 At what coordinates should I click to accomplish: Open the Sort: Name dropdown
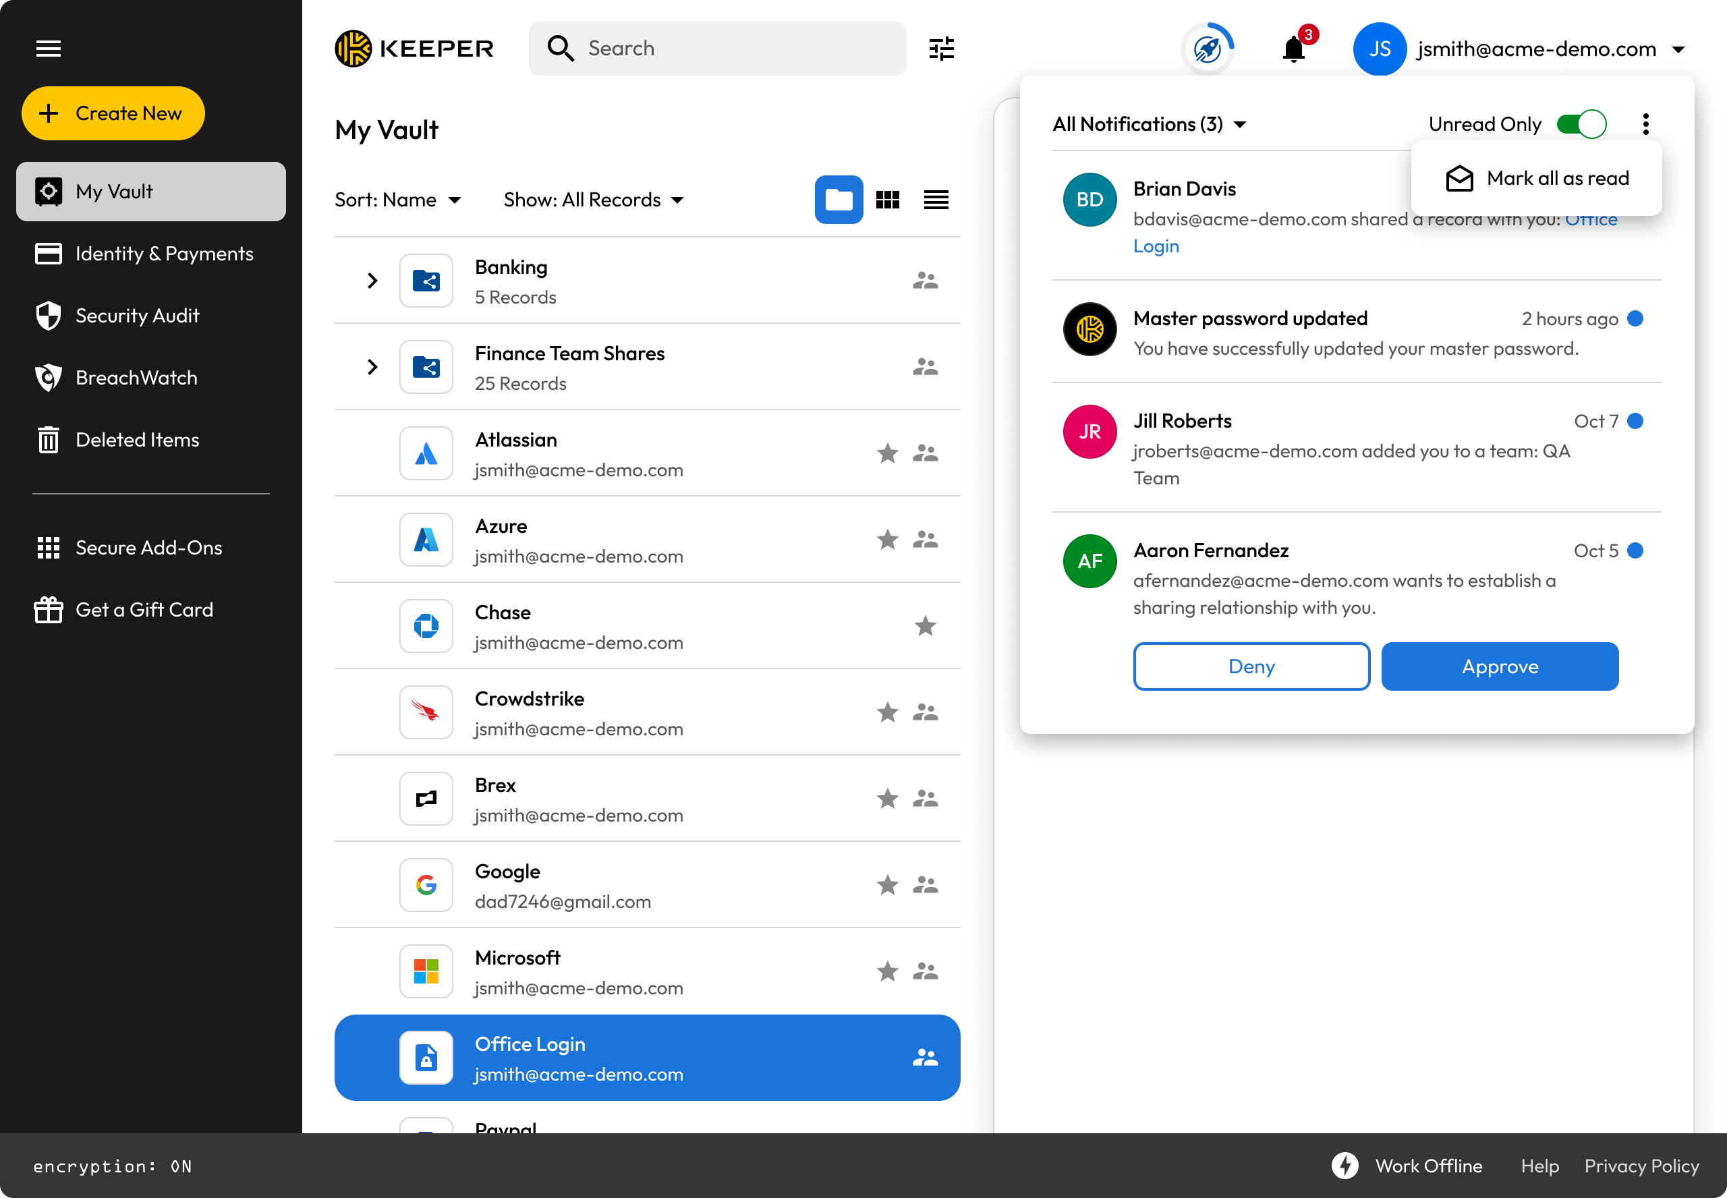[398, 200]
